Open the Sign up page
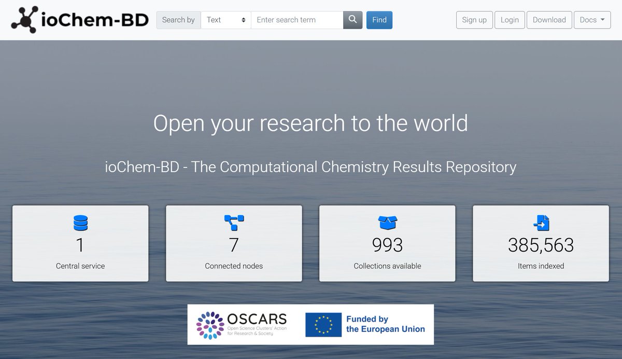 (x=474, y=20)
